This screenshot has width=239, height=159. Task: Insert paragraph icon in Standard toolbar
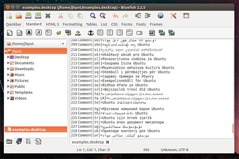(49, 32)
